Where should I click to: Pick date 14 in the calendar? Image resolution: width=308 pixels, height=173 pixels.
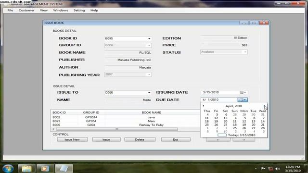(x=263, y=121)
